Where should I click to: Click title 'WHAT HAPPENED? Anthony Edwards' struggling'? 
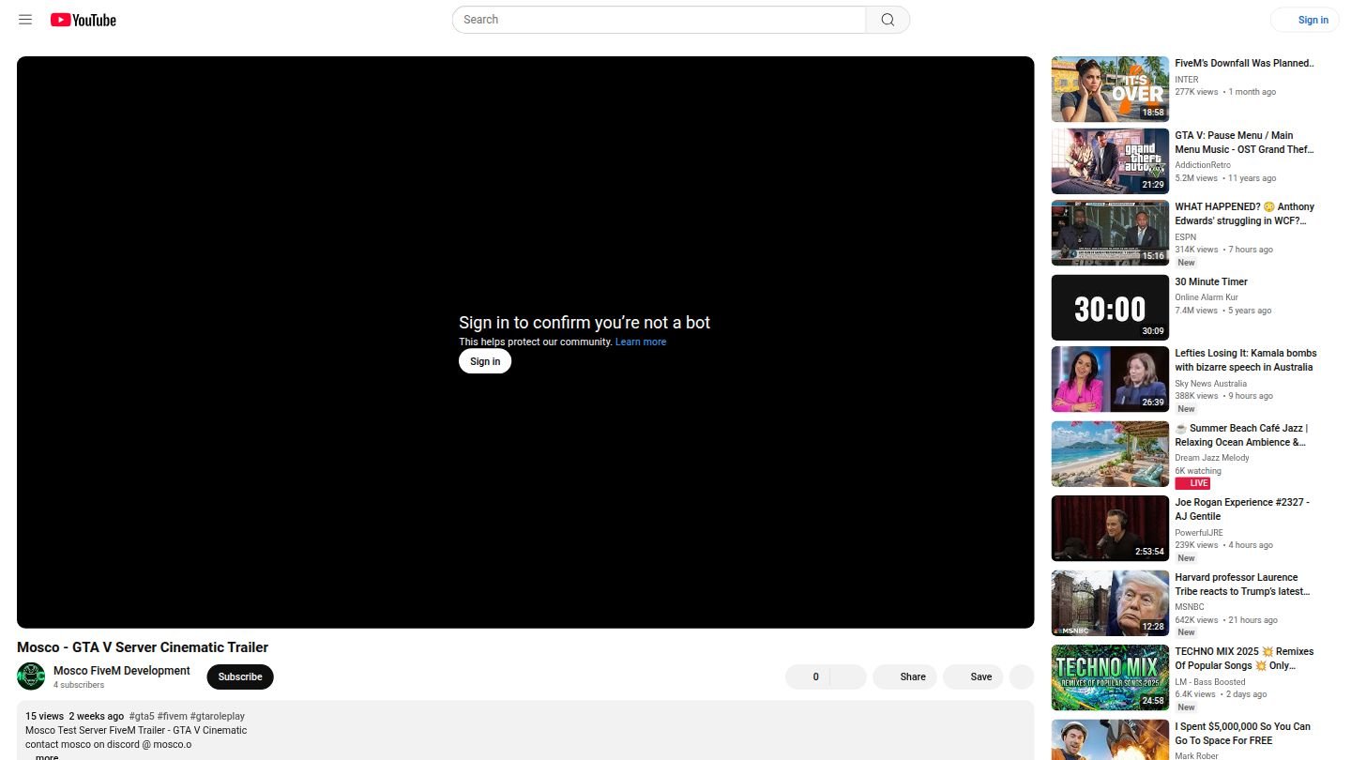point(1244,214)
